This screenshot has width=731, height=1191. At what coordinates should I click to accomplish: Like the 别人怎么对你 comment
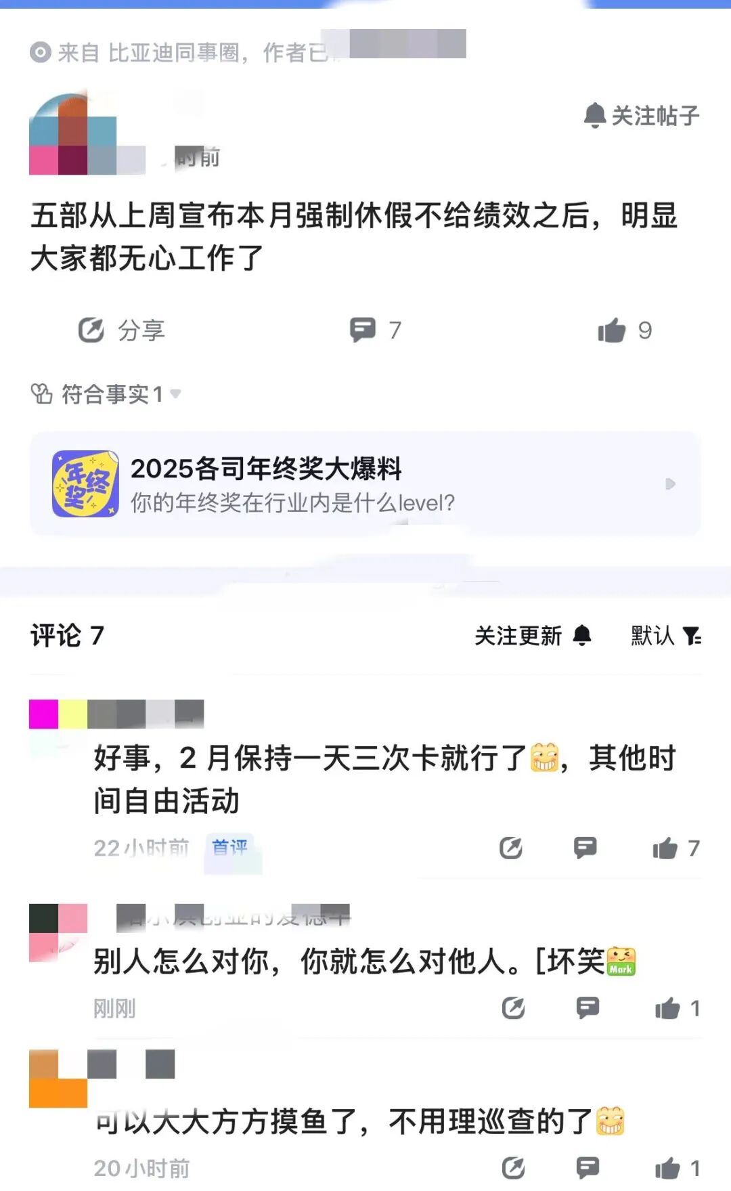[678, 1009]
